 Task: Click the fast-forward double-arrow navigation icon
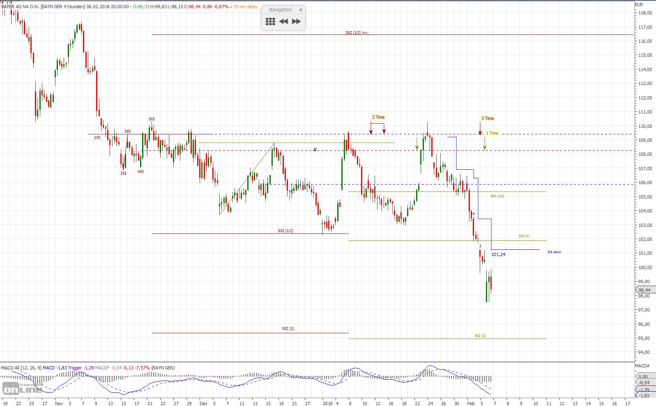pos(296,21)
